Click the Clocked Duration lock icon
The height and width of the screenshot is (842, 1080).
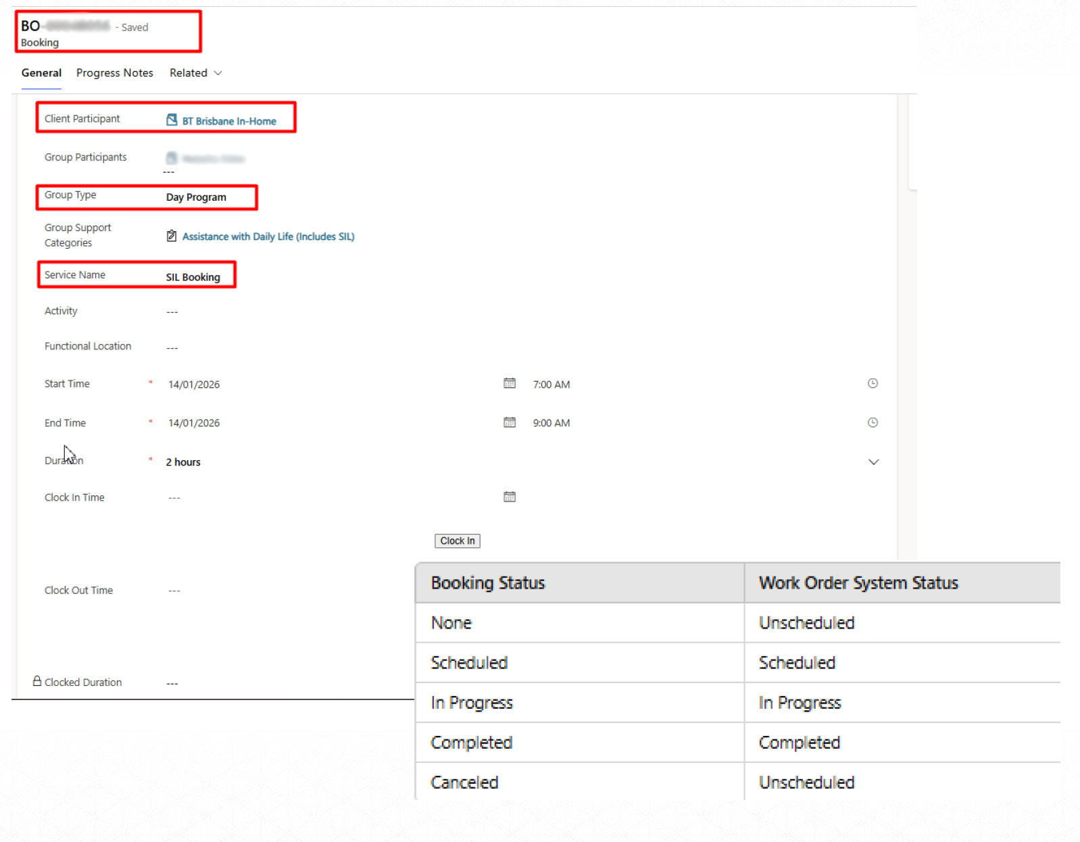[37, 681]
